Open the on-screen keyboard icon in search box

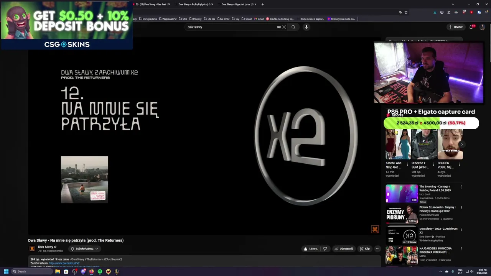pos(279,27)
